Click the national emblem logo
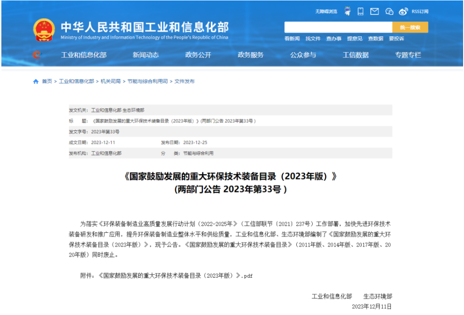464x315 pixels. coord(44,30)
